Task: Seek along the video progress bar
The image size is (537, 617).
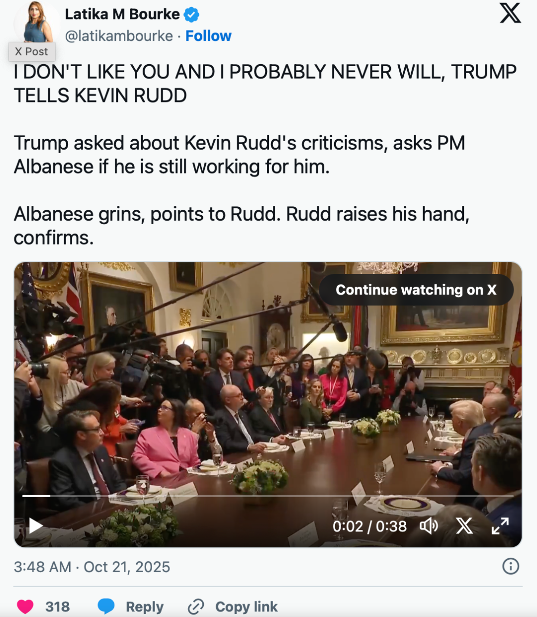Action: [268, 496]
